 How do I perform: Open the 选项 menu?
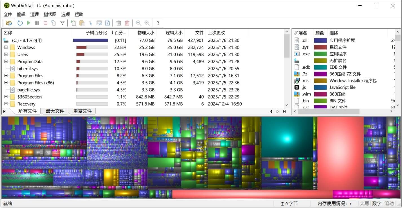point(66,14)
